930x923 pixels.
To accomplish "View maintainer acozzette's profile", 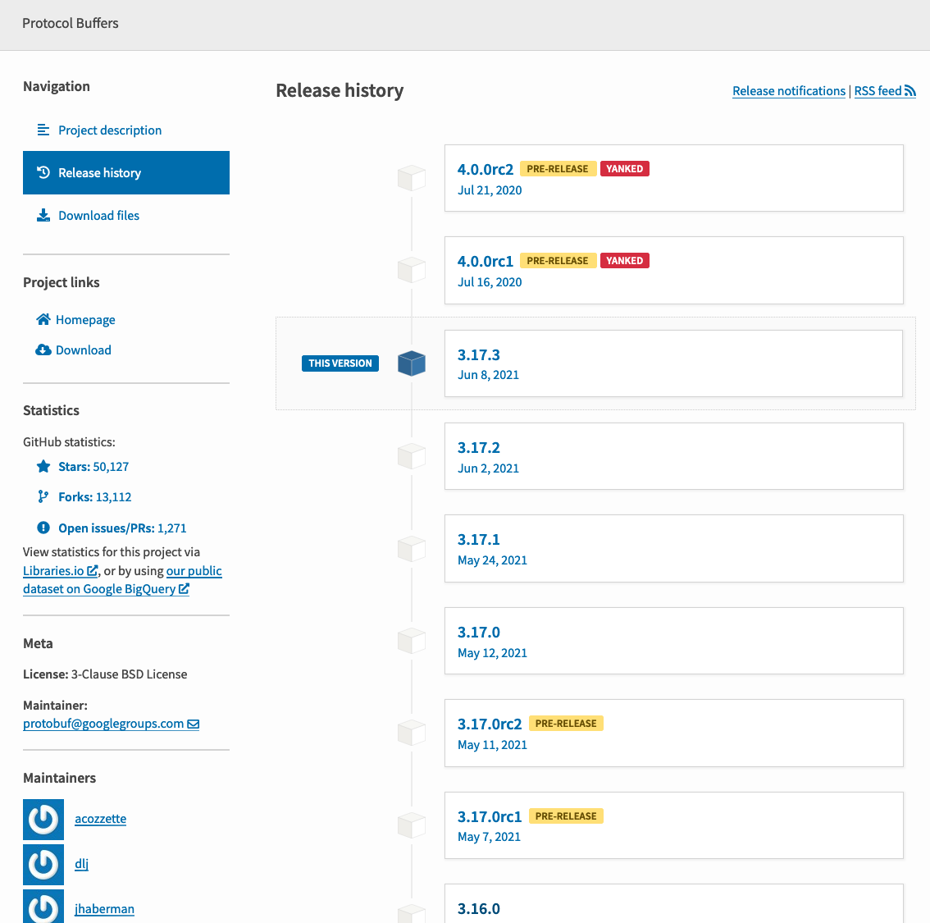I will 100,819.
